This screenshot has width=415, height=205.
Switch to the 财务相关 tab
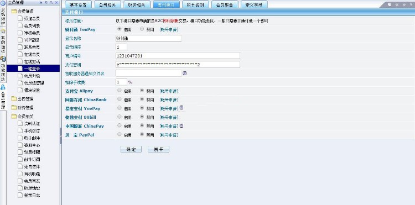click(x=137, y=4)
